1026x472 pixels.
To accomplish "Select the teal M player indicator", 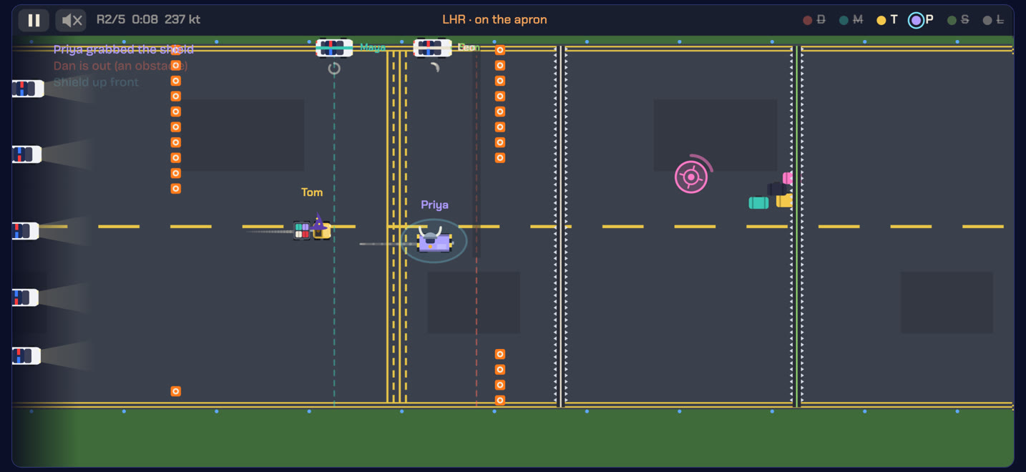I will 852,20.
